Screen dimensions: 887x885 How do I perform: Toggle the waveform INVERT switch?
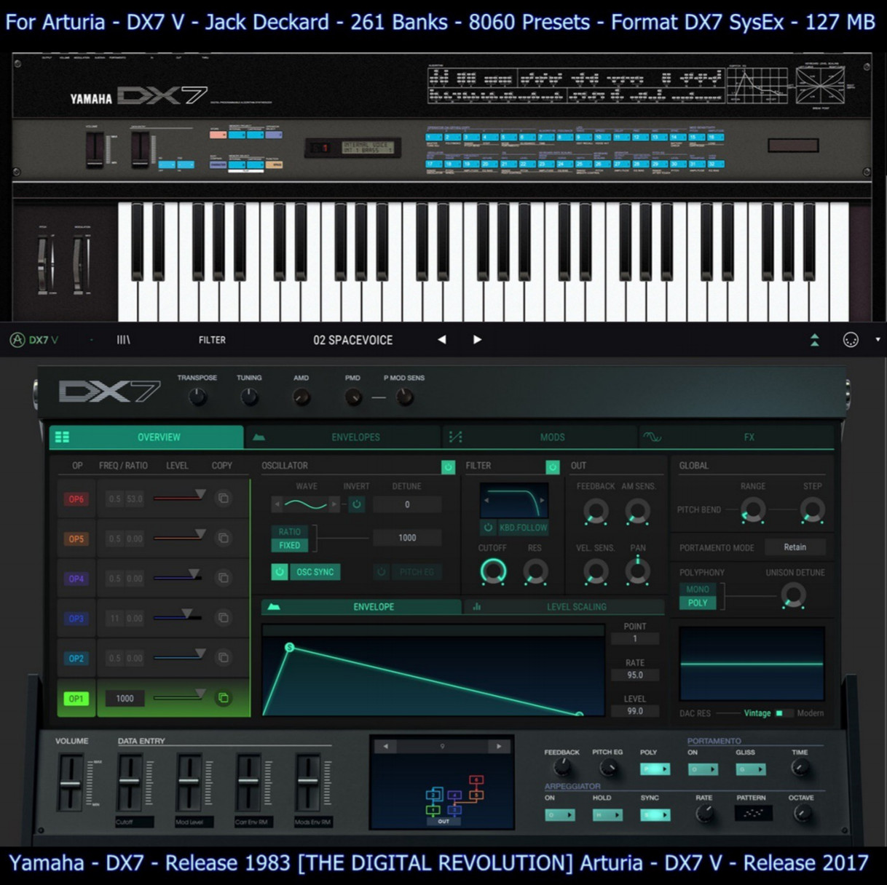tap(356, 504)
